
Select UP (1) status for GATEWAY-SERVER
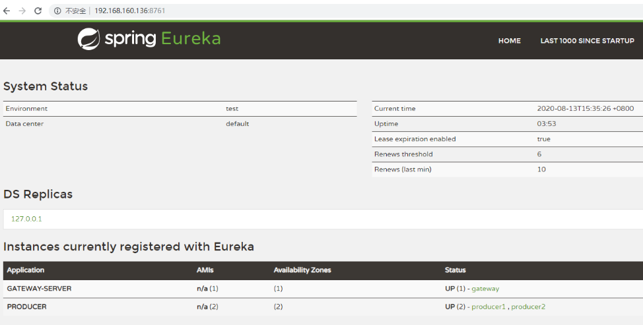[x=456, y=289]
